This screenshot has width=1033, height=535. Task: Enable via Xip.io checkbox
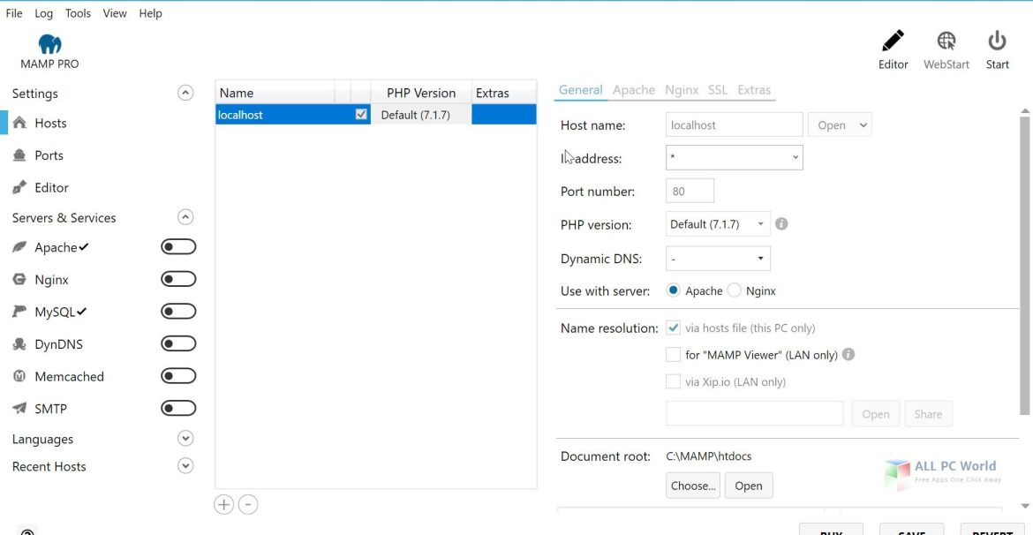point(674,381)
